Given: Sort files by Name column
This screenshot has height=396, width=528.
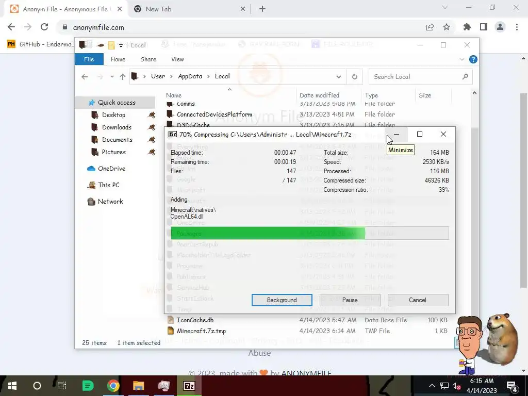Looking at the screenshot, I should click(173, 95).
